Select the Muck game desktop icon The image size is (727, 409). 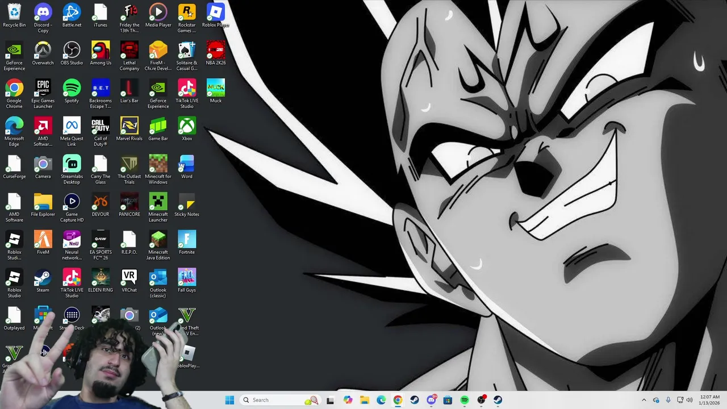click(216, 91)
